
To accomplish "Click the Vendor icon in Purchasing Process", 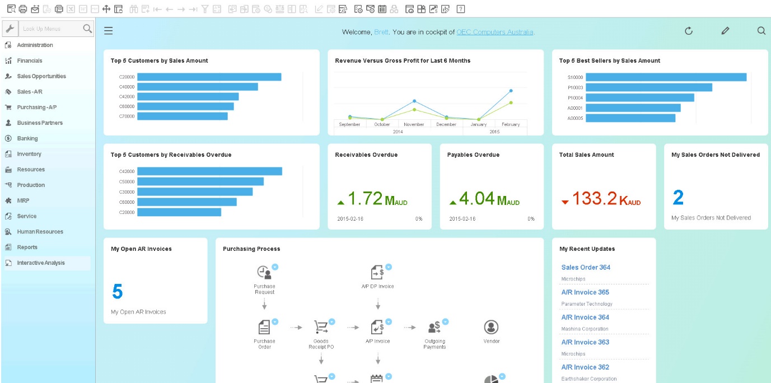I will [491, 327].
